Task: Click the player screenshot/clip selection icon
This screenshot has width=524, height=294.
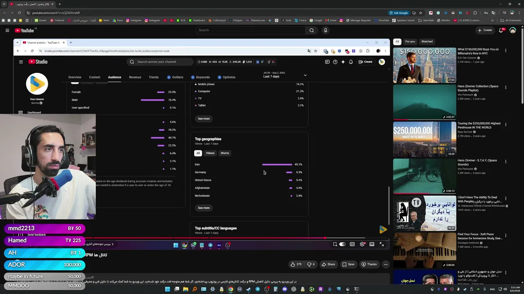Action: tap(335, 244)
